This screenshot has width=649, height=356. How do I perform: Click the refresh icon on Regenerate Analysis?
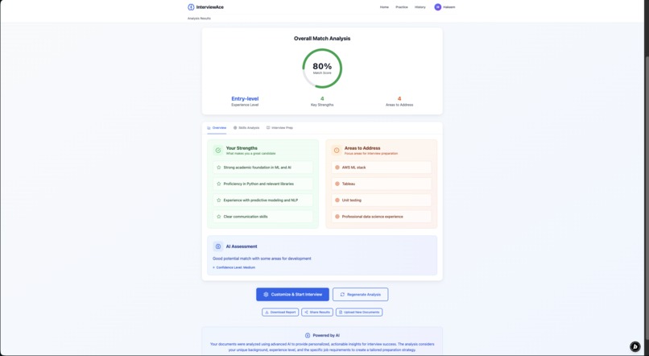pyautogui.click(x=342, y=295)
